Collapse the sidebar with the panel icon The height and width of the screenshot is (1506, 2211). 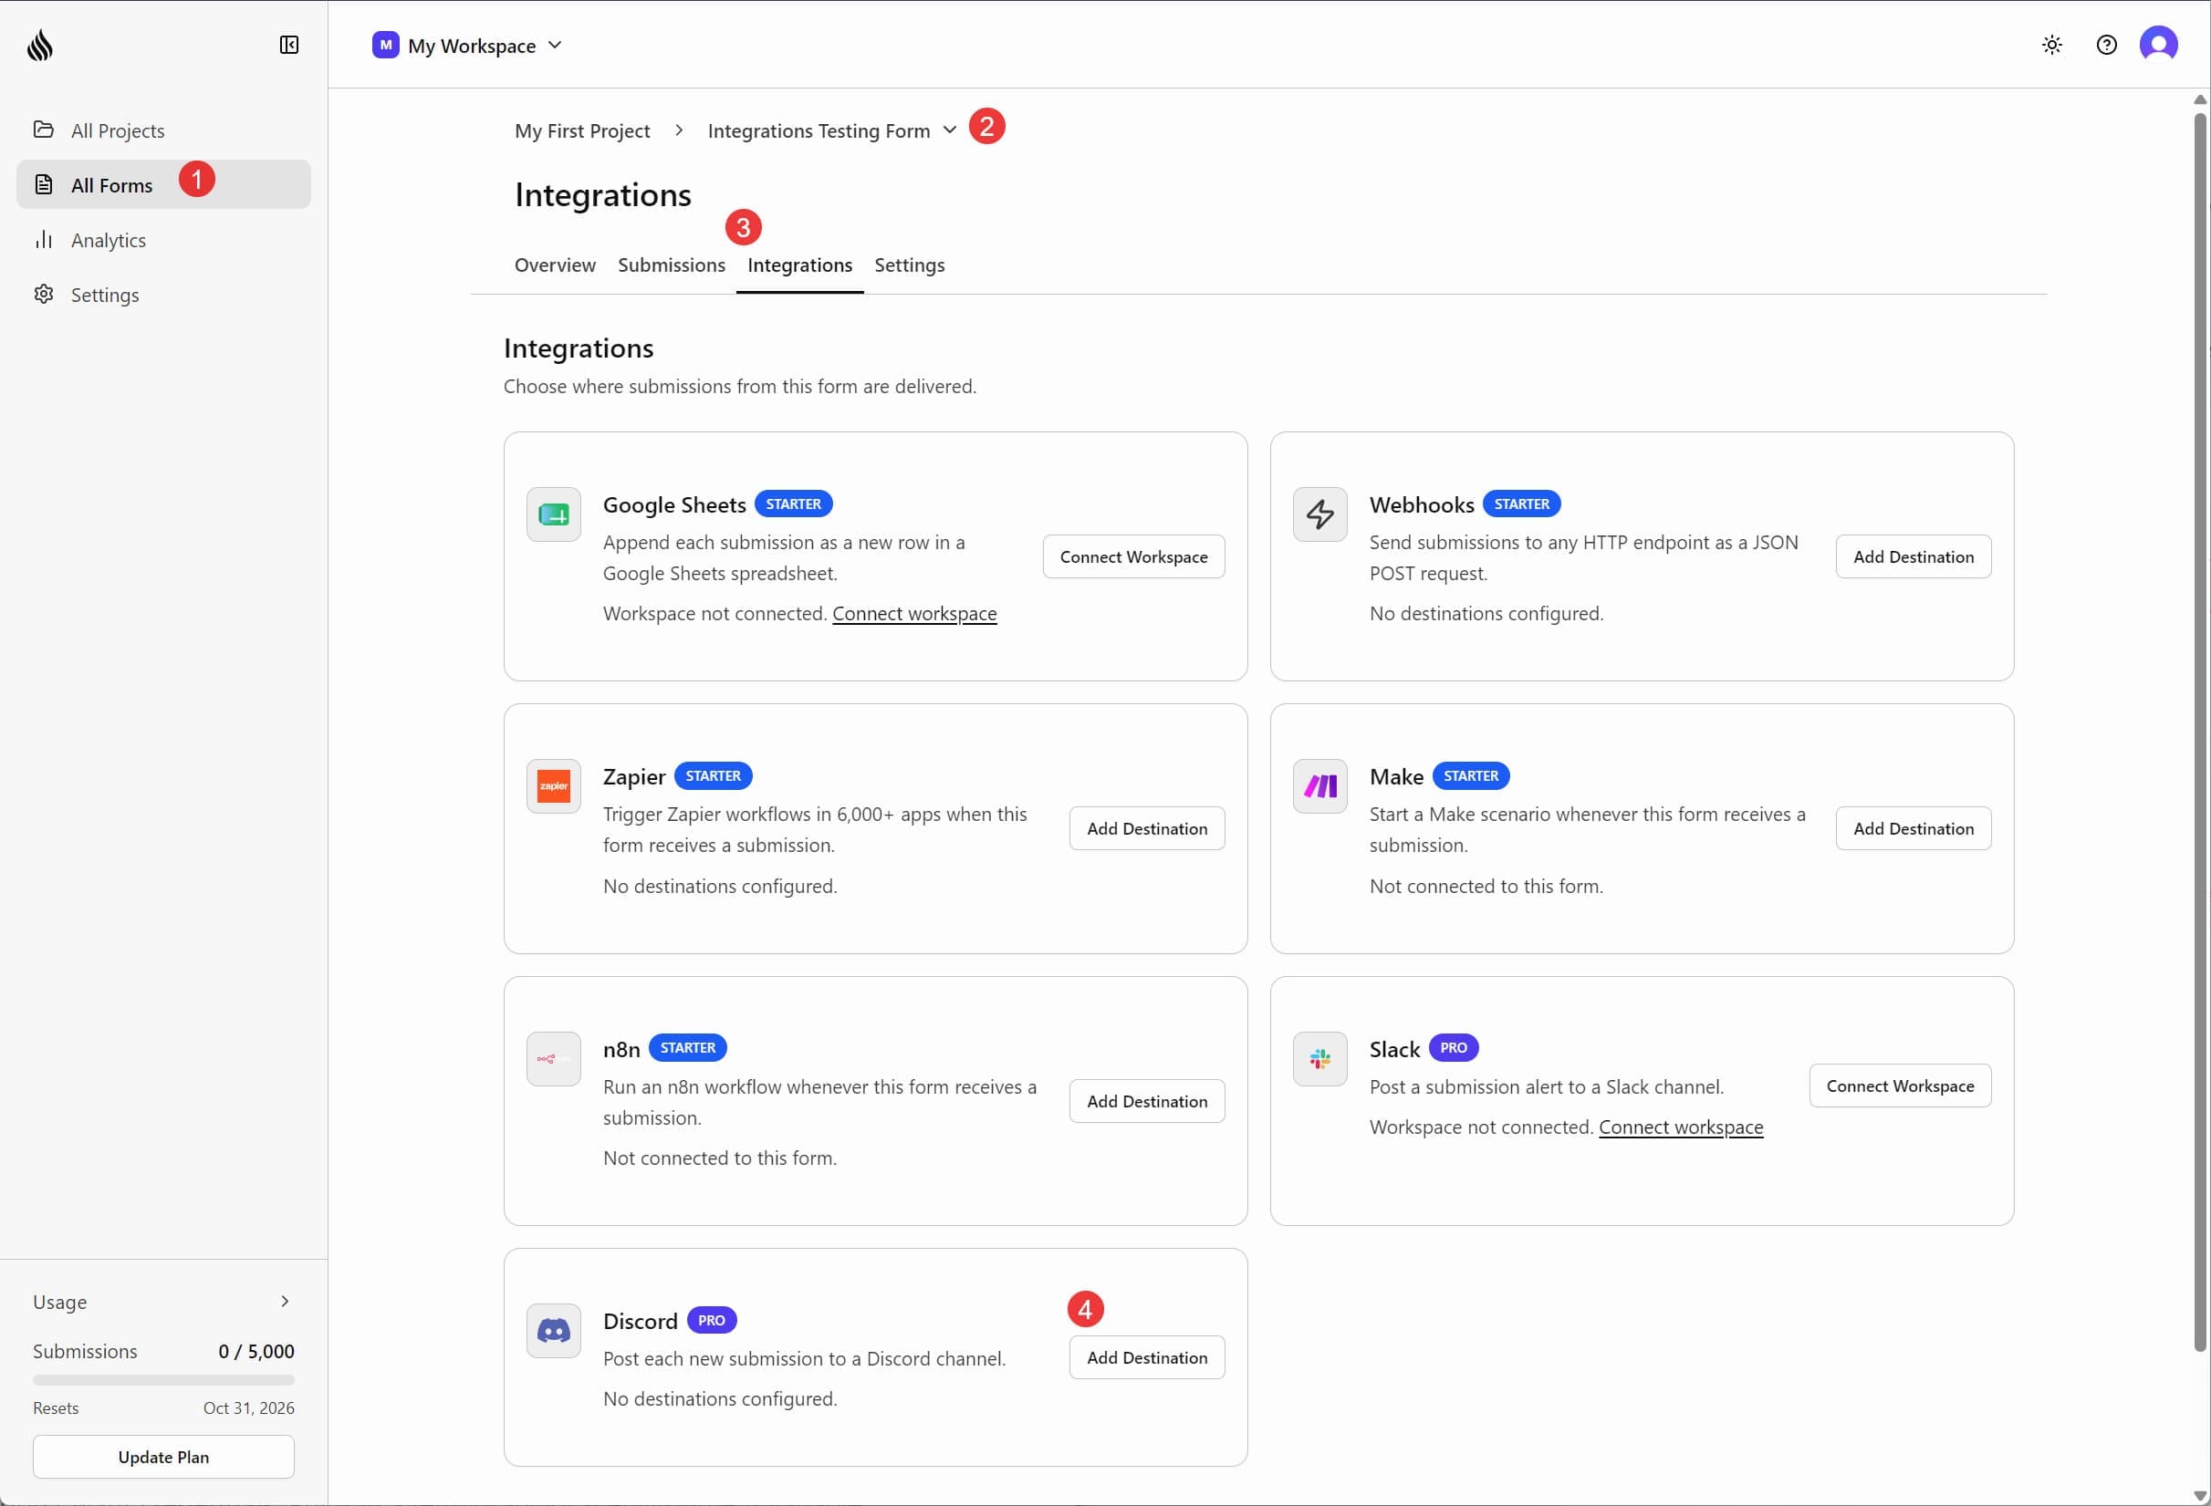(289, 45)
